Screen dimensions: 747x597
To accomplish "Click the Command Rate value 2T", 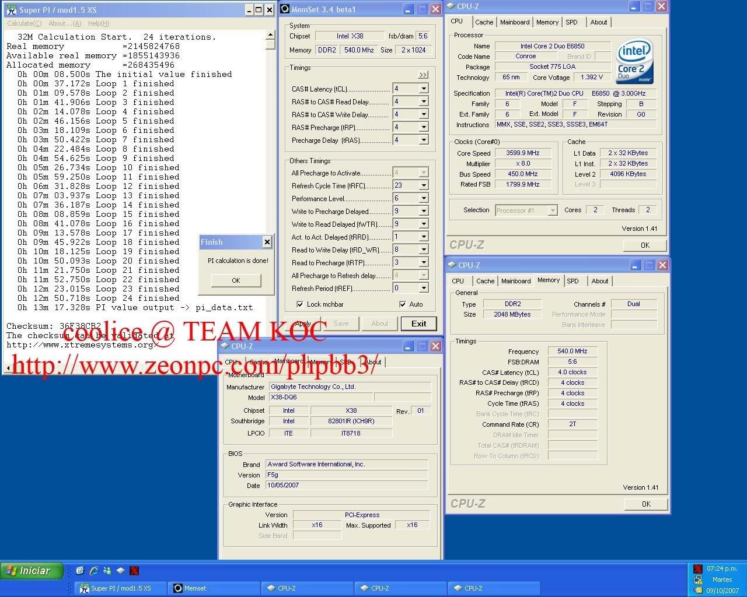I will 573,424.
